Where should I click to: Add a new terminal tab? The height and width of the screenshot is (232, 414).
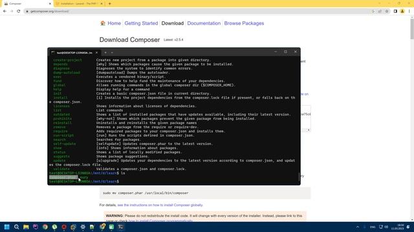105,53
